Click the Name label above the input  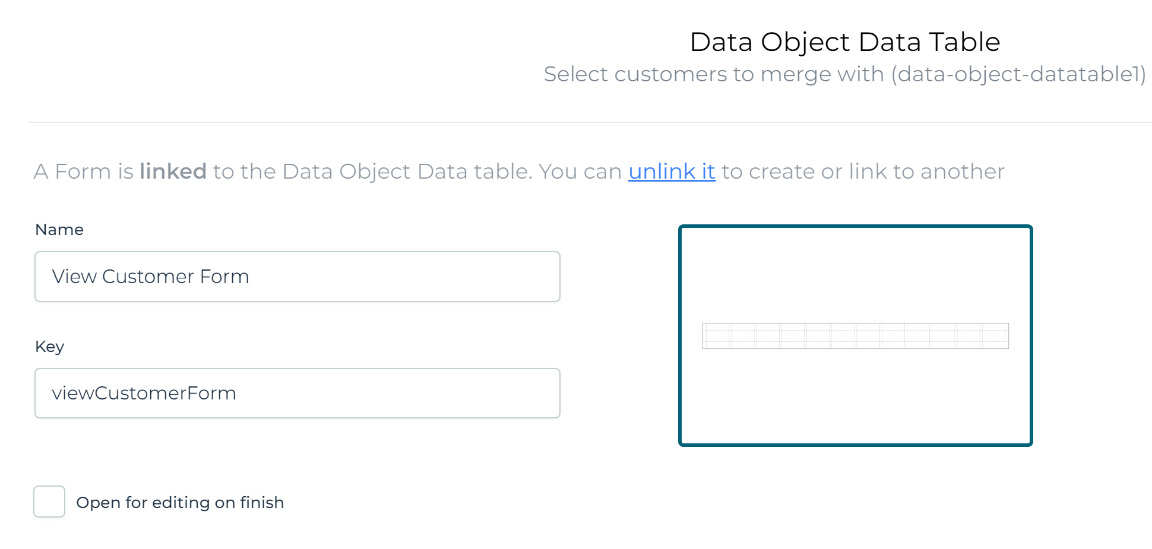[59, 230]
